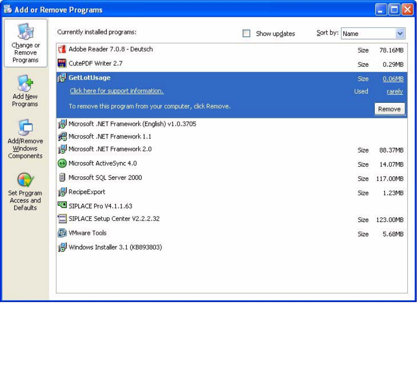Click the 14.07MB size value
This screenshot has height=391, width=417.
click(391, 165)
